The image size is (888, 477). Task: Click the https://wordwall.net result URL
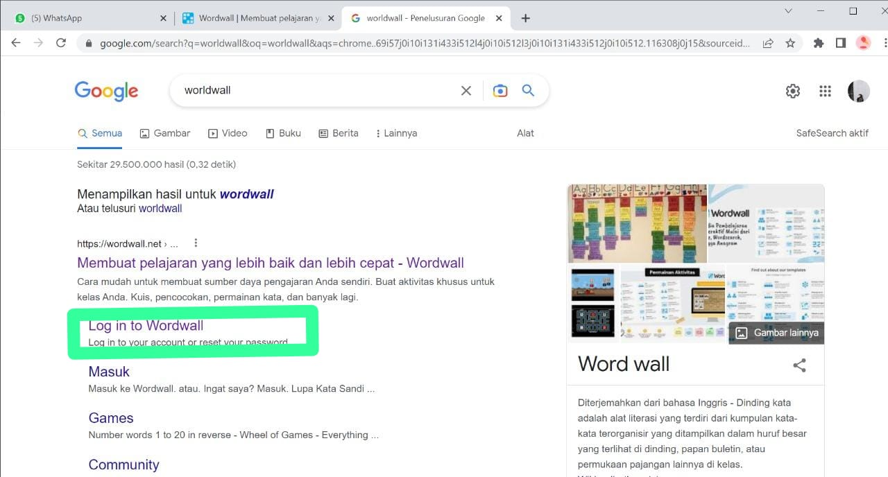[x=128, y=243]
